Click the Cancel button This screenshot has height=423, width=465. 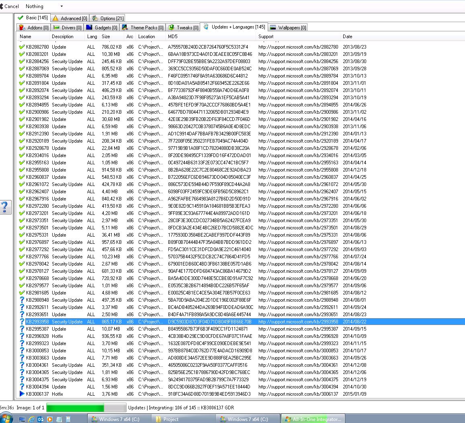coord(10,6)
